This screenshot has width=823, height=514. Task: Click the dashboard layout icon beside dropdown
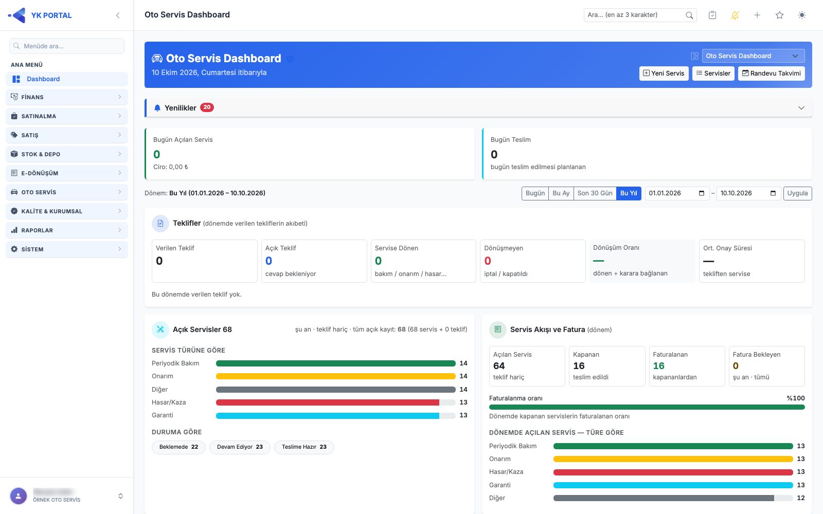tap(694, 56)
